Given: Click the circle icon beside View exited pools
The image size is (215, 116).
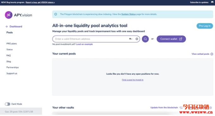Looking at the screenshot, I should [212, 54].
